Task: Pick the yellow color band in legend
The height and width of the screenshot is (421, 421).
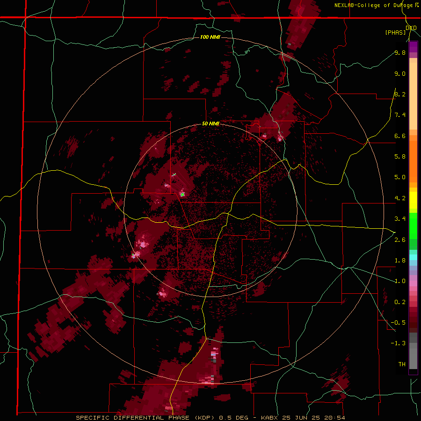Action: tap(413, 200)
